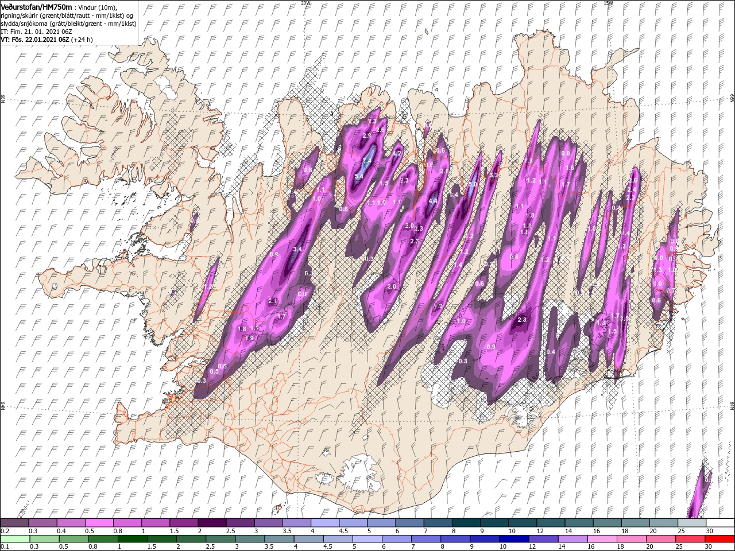
Task: Click the 3.4 precipitation value on map
Action: pyautogui.click(x=297, y=250)
